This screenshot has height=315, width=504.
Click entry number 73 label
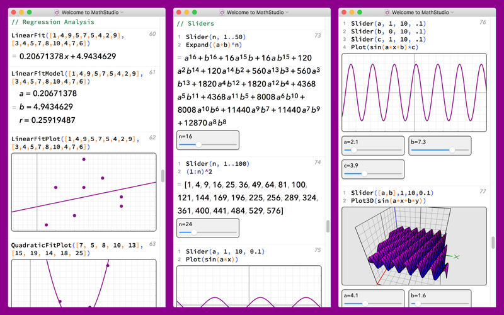[x=318, y=35]
